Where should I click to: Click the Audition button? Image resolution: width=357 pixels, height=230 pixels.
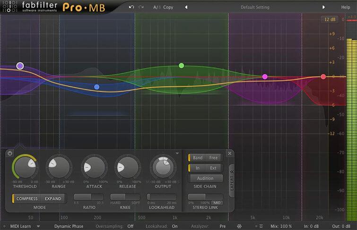(205, 178)
